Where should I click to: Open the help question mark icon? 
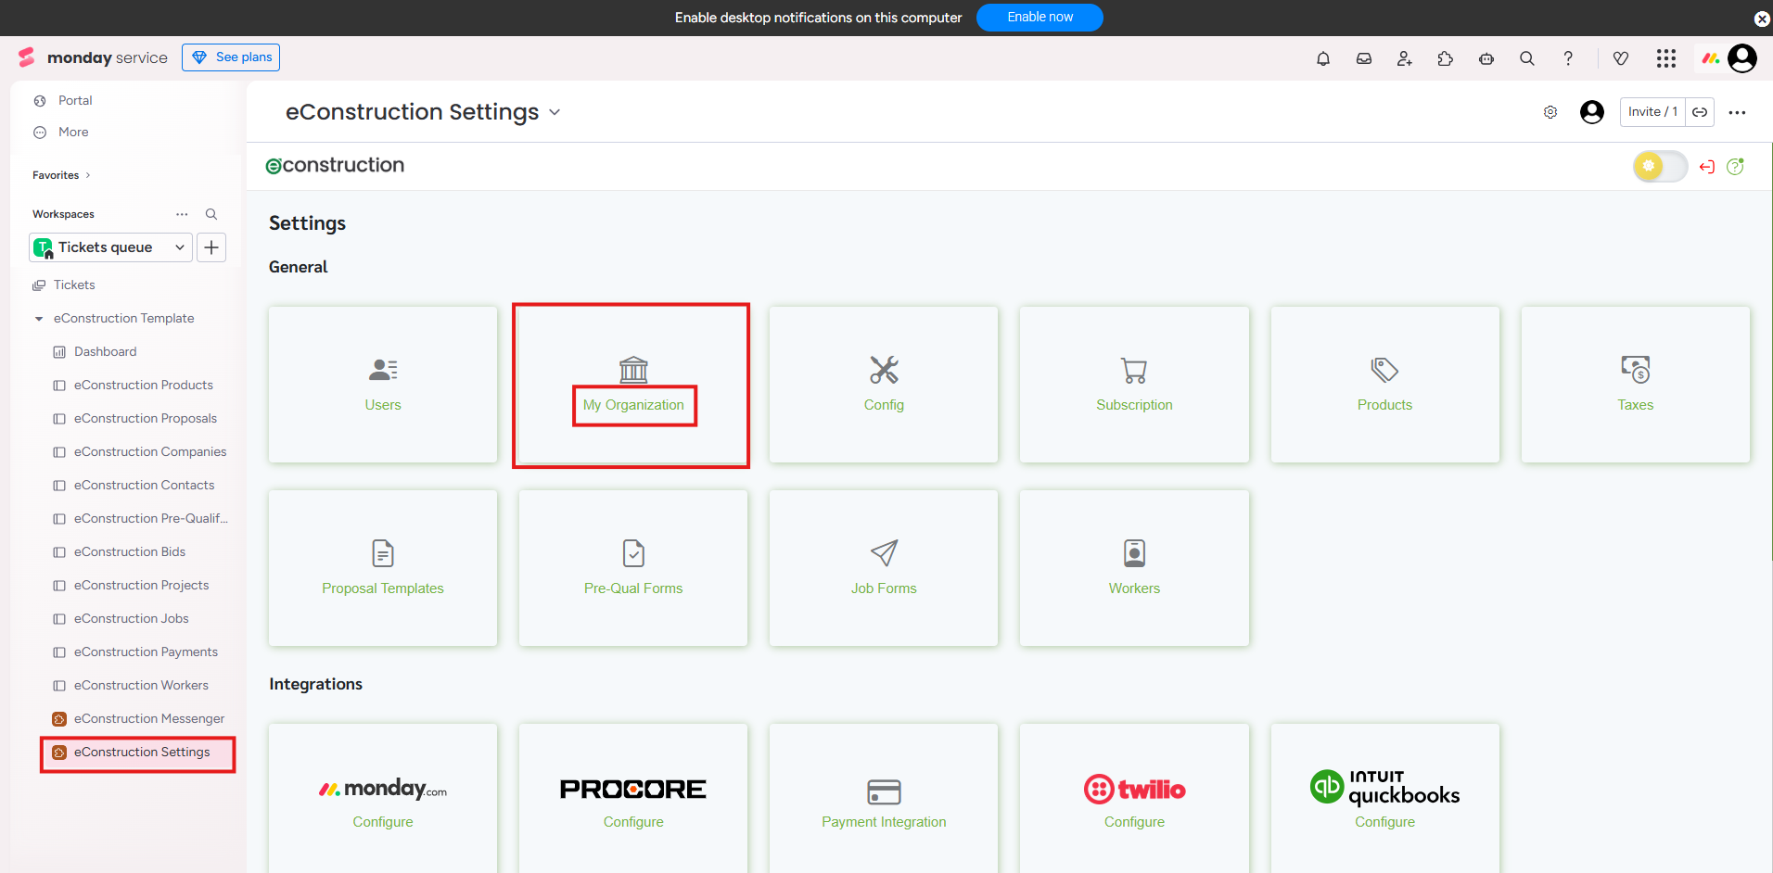coord(1568,58)
